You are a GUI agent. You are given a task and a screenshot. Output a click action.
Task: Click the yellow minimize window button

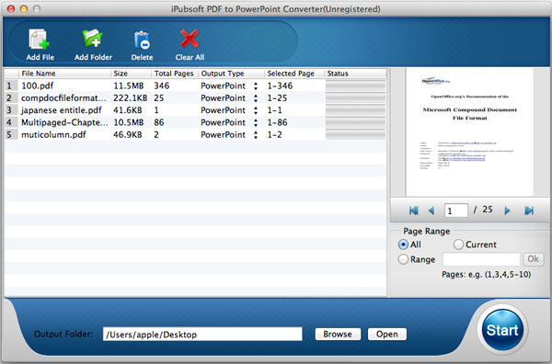tap(24, 9)
